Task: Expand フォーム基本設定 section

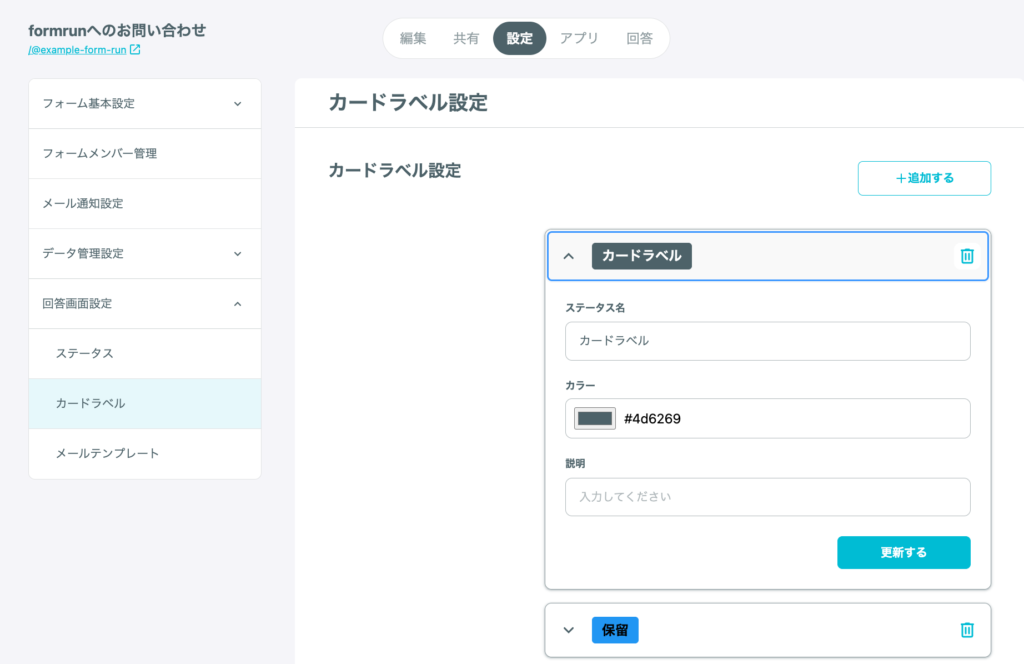Action: click(145, 104)
